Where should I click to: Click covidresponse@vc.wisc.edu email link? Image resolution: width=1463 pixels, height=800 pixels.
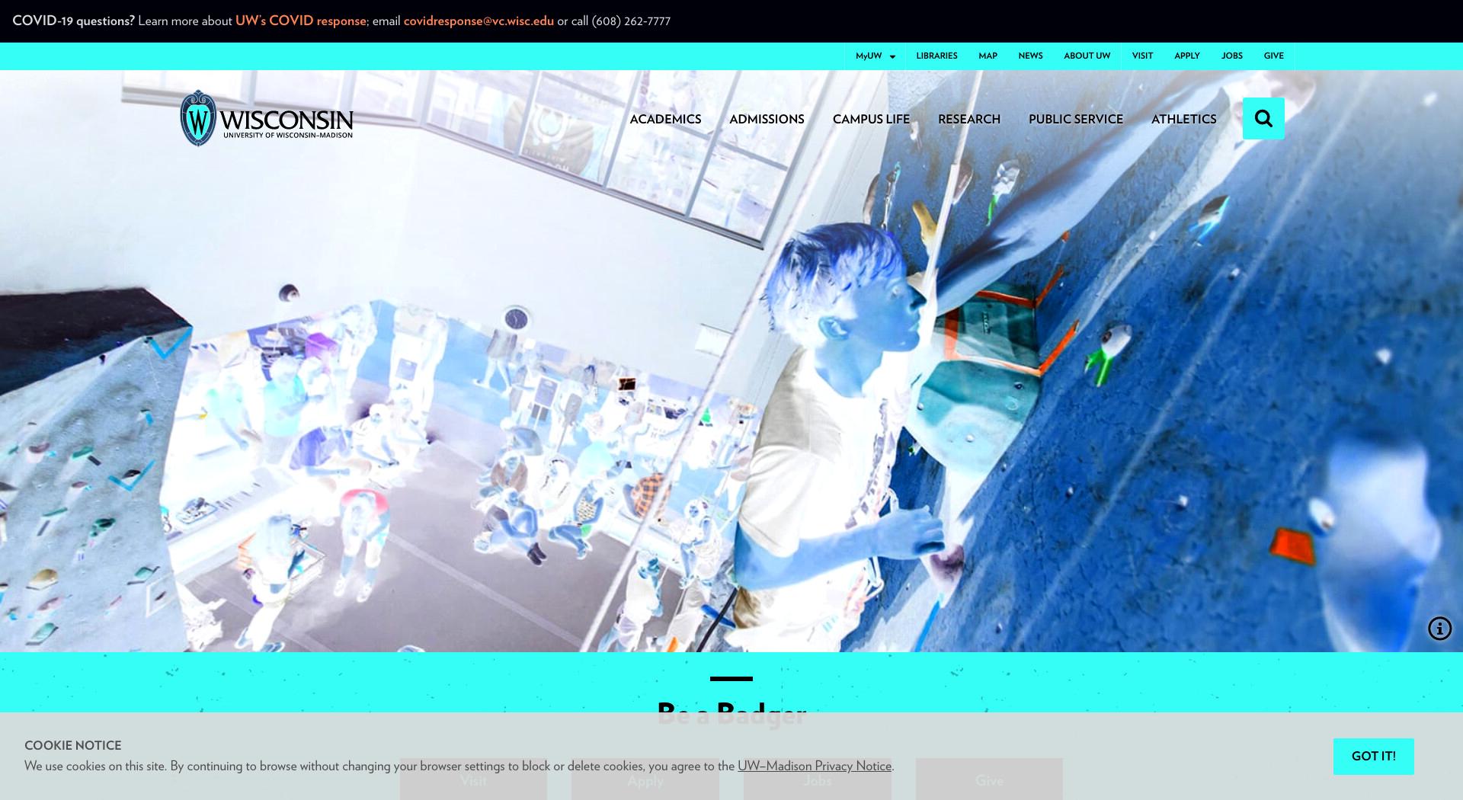click(x=479, y=21)
